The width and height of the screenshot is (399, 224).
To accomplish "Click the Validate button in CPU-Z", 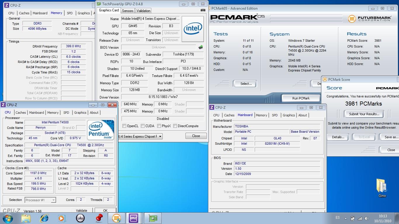I will coord(81,210).
